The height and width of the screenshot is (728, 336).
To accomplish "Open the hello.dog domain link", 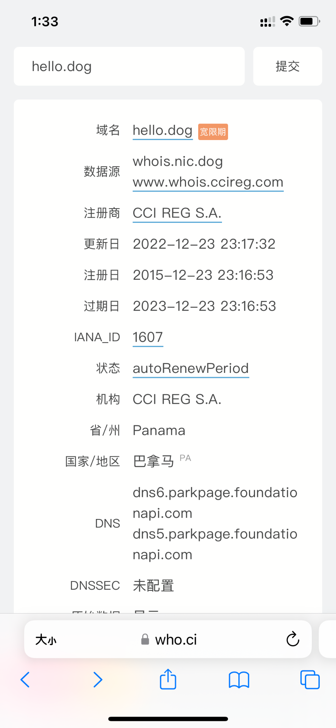I will (x=162, y=130).
